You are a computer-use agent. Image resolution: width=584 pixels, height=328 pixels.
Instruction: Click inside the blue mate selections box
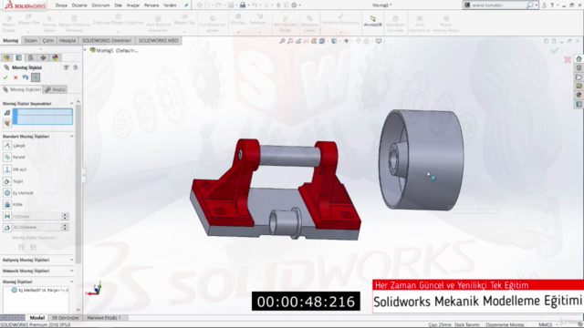point(43,117)
